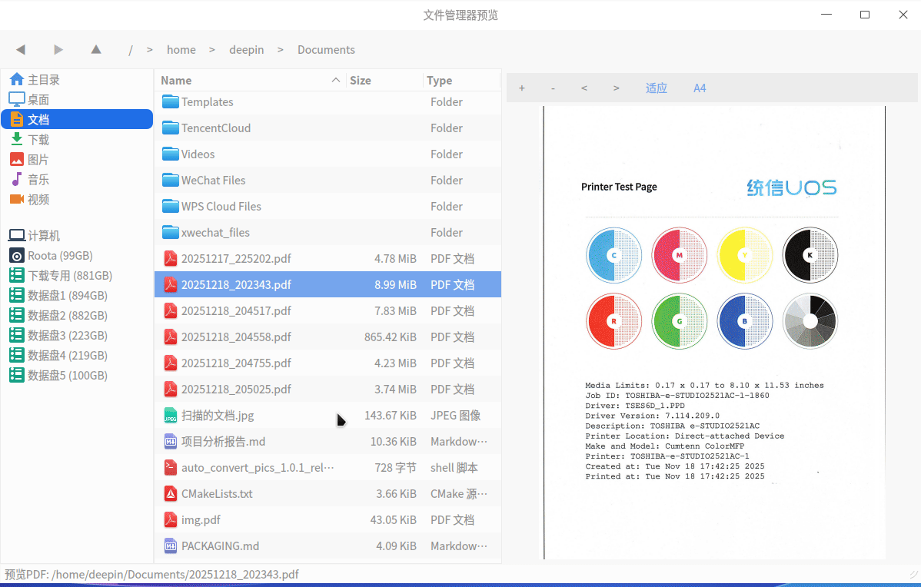Screen dimensions: 921x587
Task: Select the 文档 documents sidebar item
Action: point(77,119)
